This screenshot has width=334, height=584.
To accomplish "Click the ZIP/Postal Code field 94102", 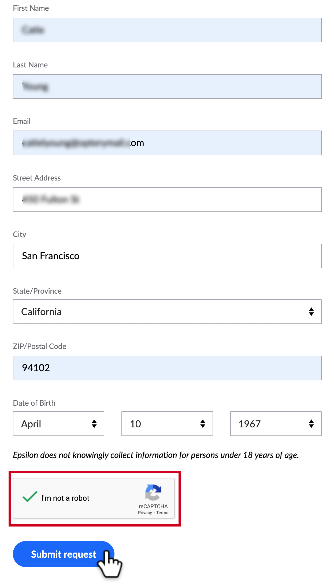I will tap(167, 368).
